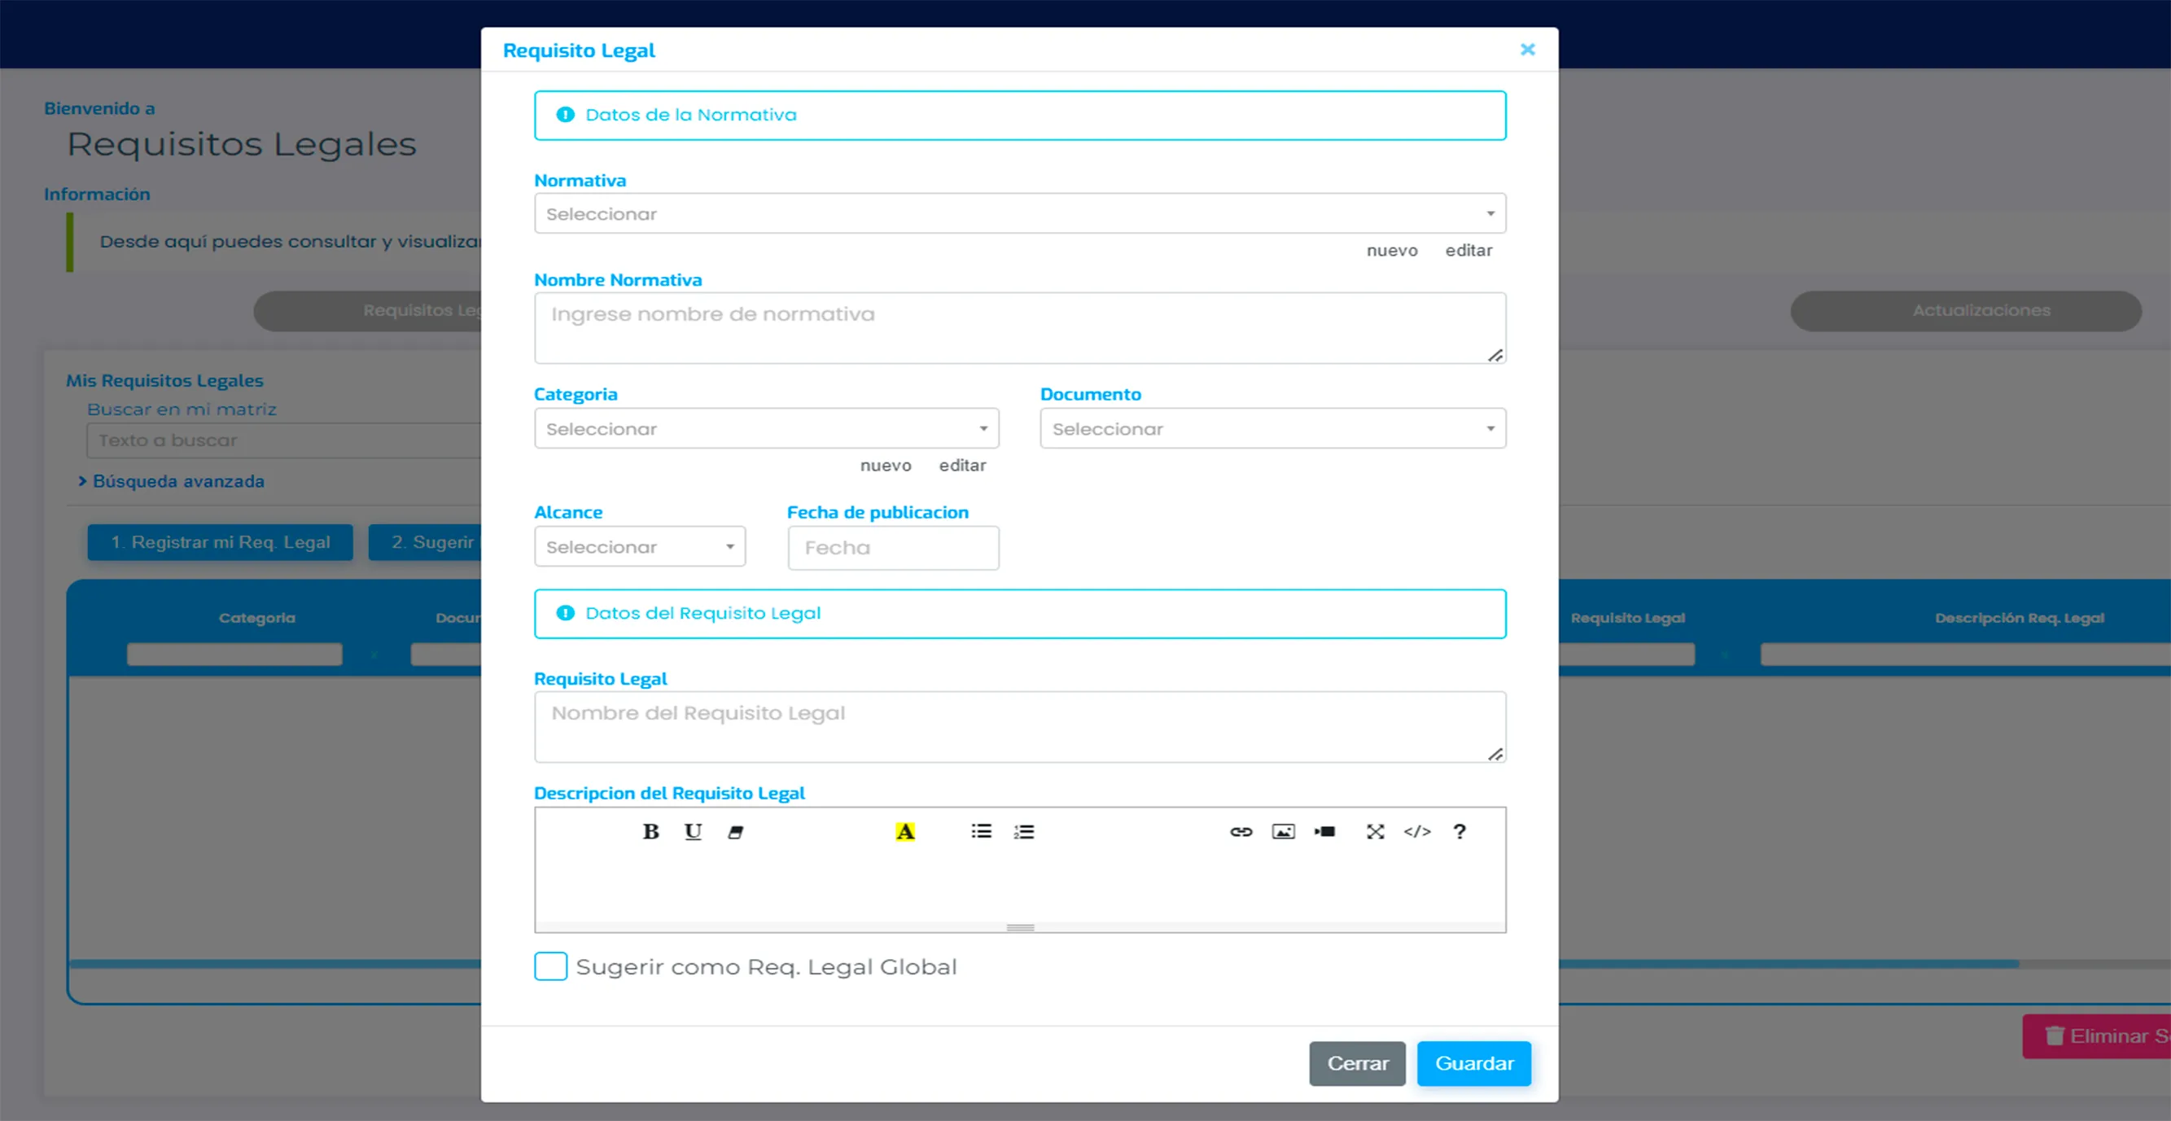
Task: Open the Normativa dropdown
Action: coord(1020,214)
